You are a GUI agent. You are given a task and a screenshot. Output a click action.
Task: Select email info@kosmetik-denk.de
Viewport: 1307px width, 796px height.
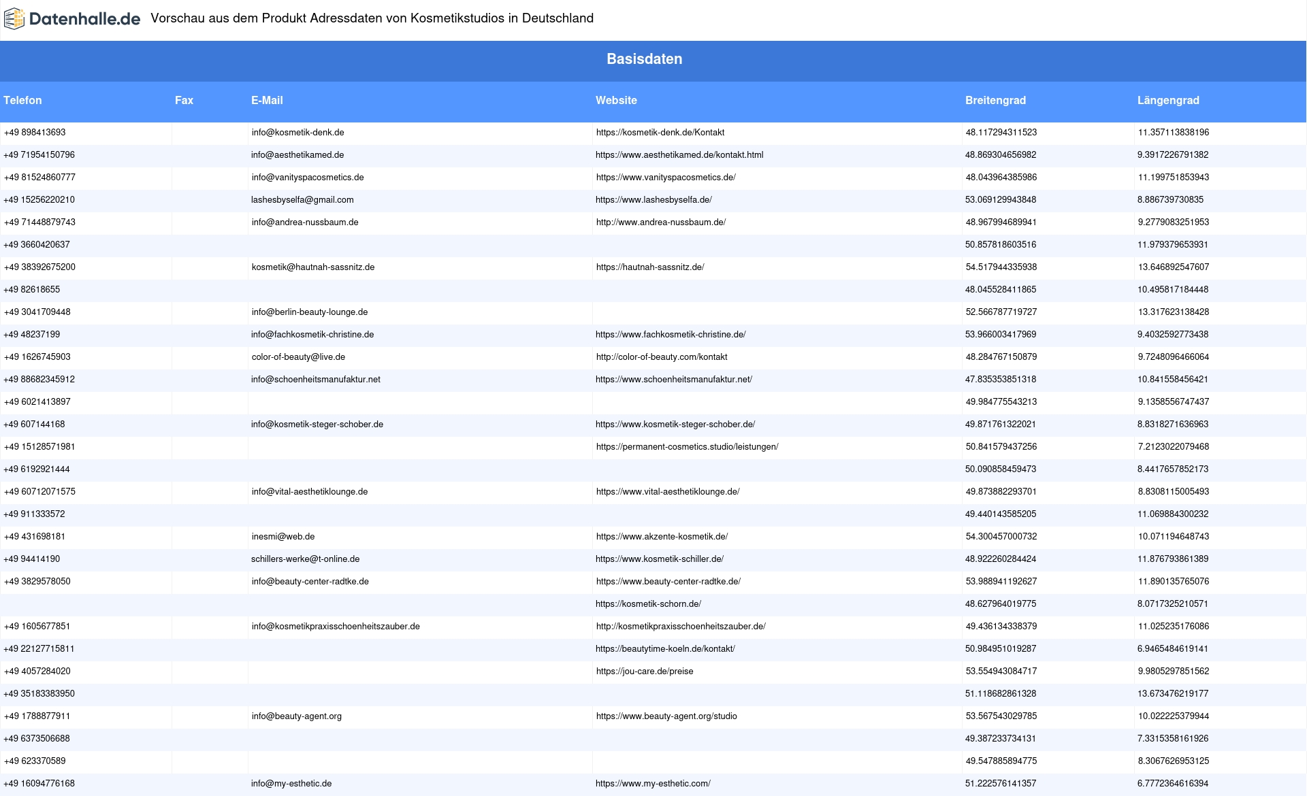[298, 133]
